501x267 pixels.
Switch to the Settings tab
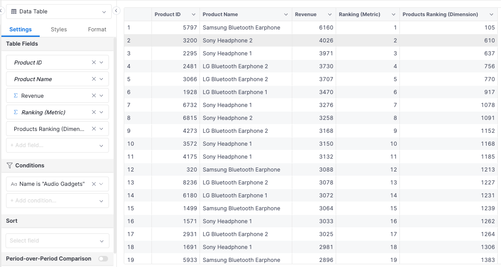[20, 30]
